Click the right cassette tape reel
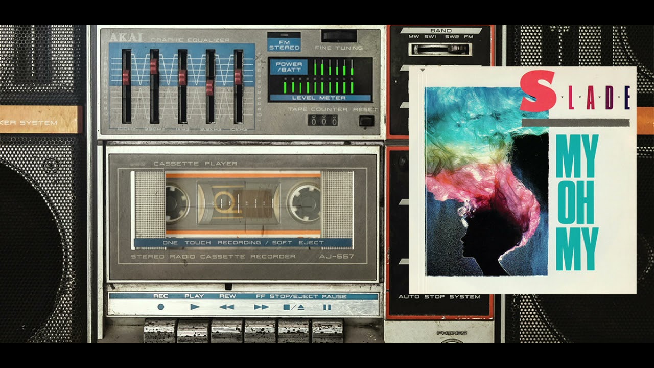Viewport: 654px width, 368px height. coord(303,203)
